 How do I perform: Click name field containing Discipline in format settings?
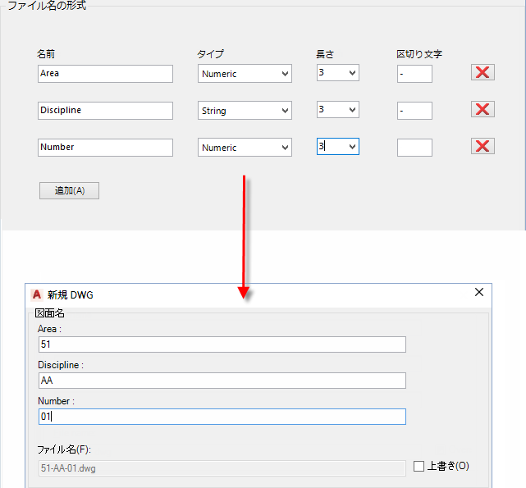tap(105, 111)
